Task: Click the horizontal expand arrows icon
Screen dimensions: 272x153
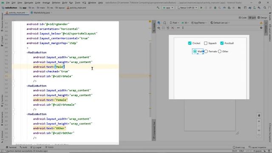Action: [178, 28]
